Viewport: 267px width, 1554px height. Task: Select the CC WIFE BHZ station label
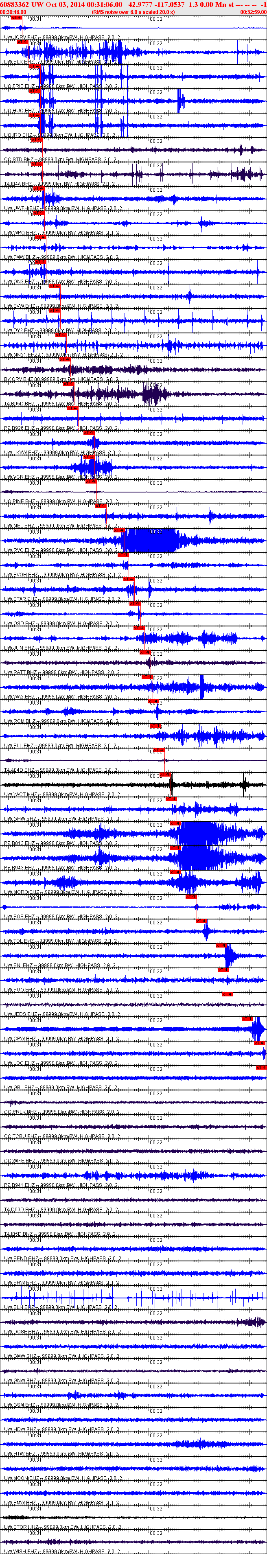click(20, 1161)
